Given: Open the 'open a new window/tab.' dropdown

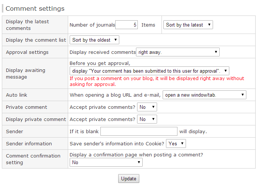Looking at the screenshot, I should click(205, 95).
